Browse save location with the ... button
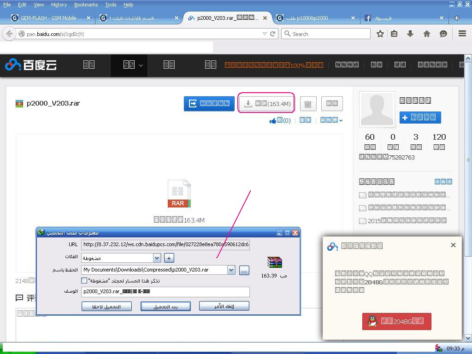 coord(244,270)
